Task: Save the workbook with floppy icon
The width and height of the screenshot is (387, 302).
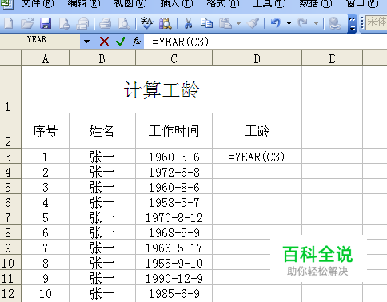Action: (46, 23)
